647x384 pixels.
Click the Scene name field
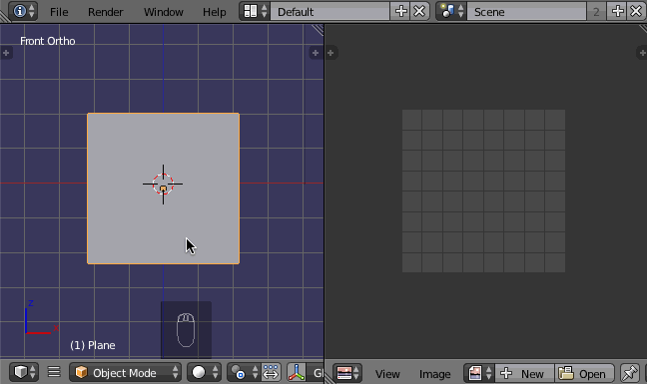tap(526, 12)
